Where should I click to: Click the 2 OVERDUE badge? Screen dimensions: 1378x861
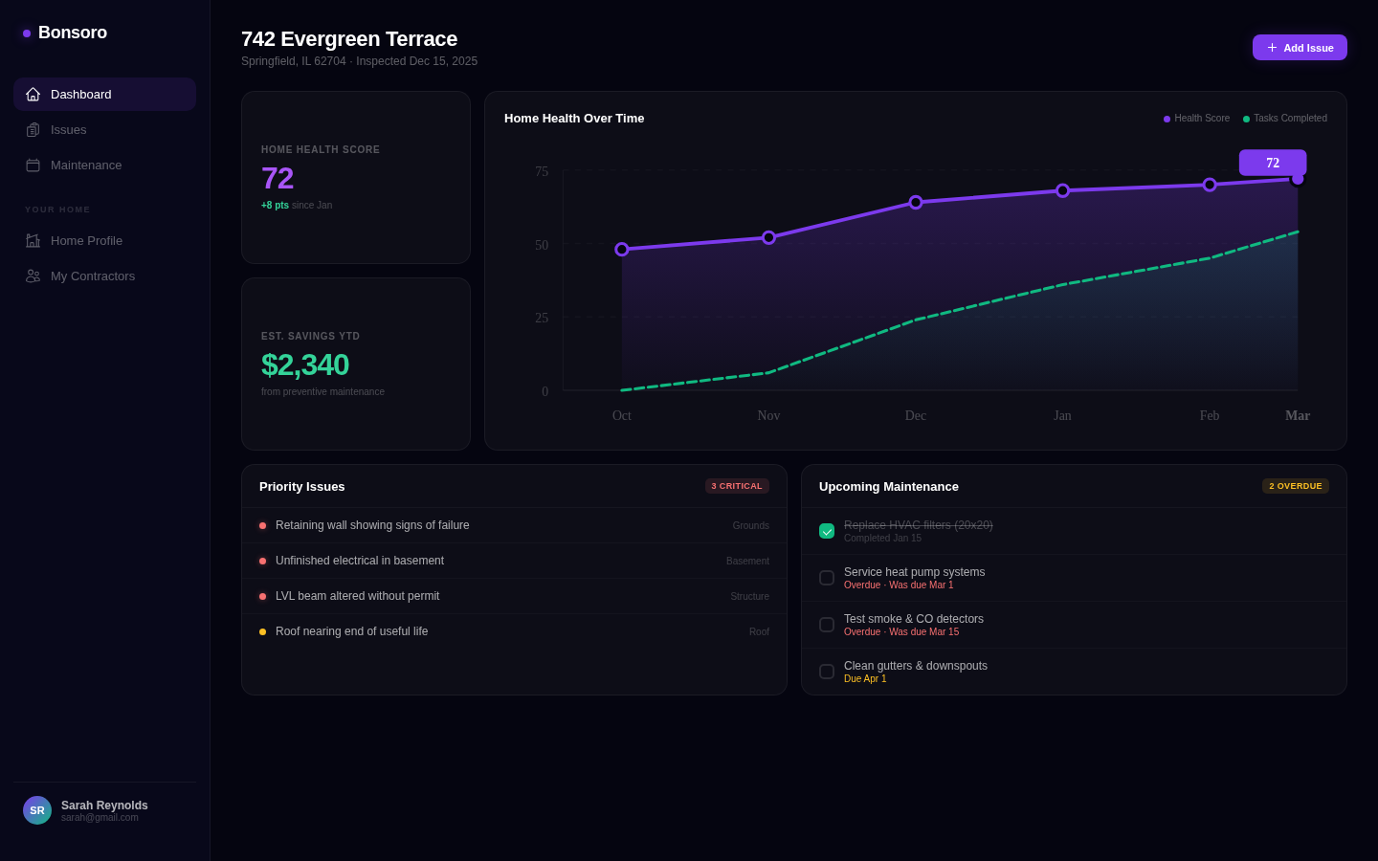click(x=1295, y=485)
